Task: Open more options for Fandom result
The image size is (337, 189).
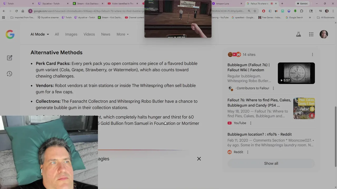Action: click(x=273, y=88)
